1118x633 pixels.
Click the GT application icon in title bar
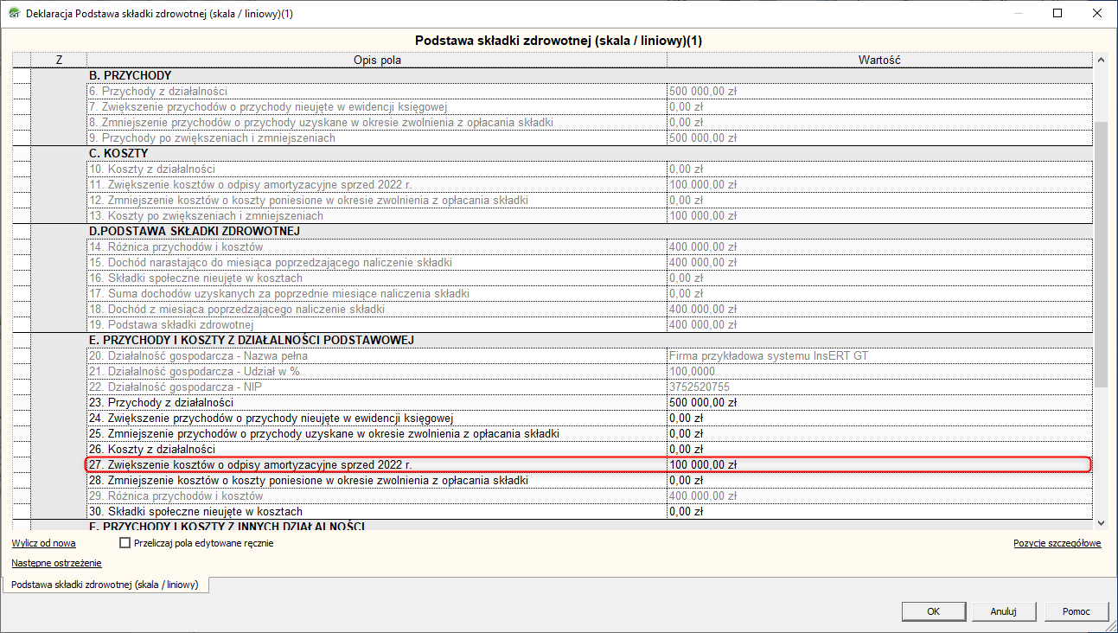tap(15, 13)
